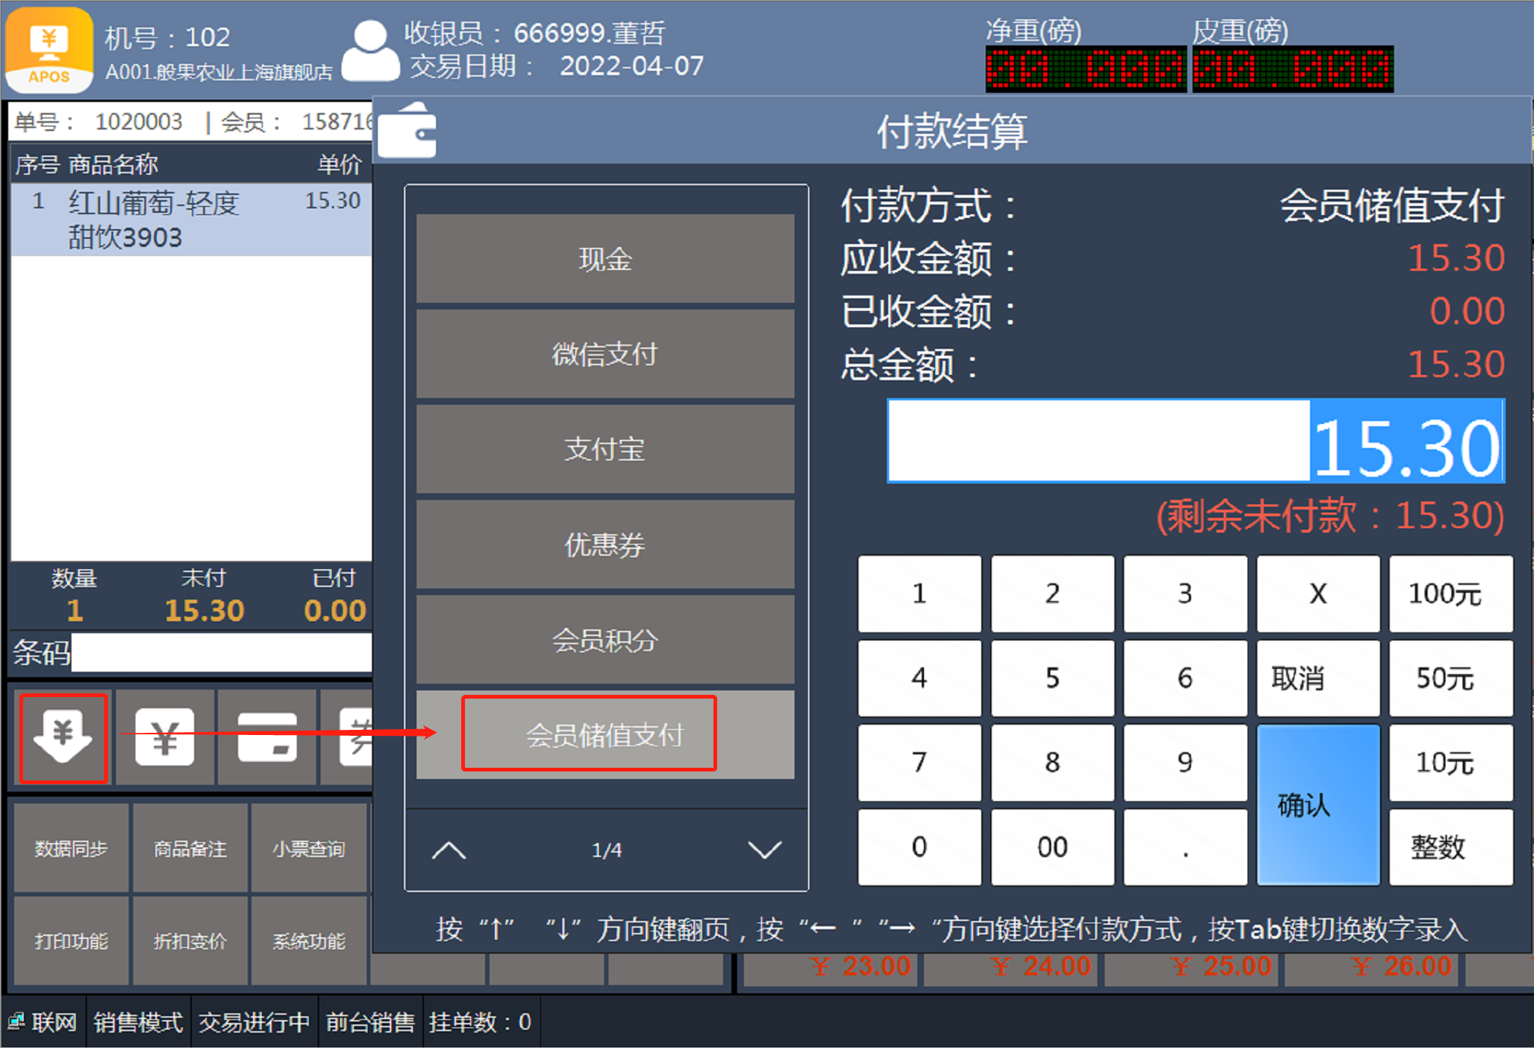Click the yen symbol icon button
The image size is (1534, 1049).
tap(165, 737)
